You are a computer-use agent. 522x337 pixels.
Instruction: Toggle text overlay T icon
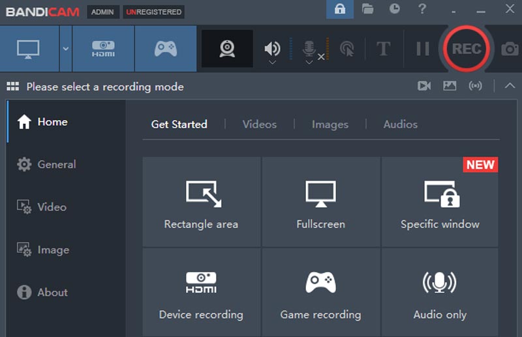tap(383, 49)
